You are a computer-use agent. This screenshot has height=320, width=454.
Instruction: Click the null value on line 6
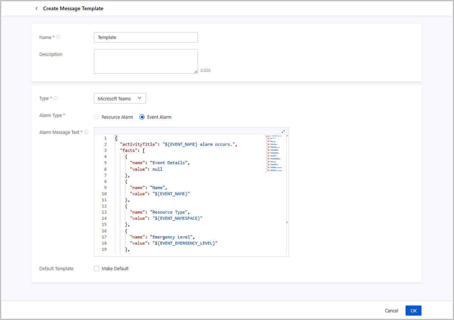(x=157, y=169)
